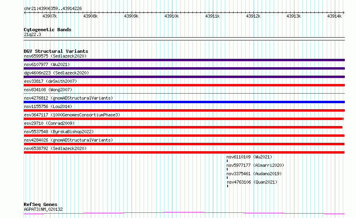Click the 43907k ruler tick label
Image resolution: width=356 pixels, height=218 pixels.
[50, 16]
